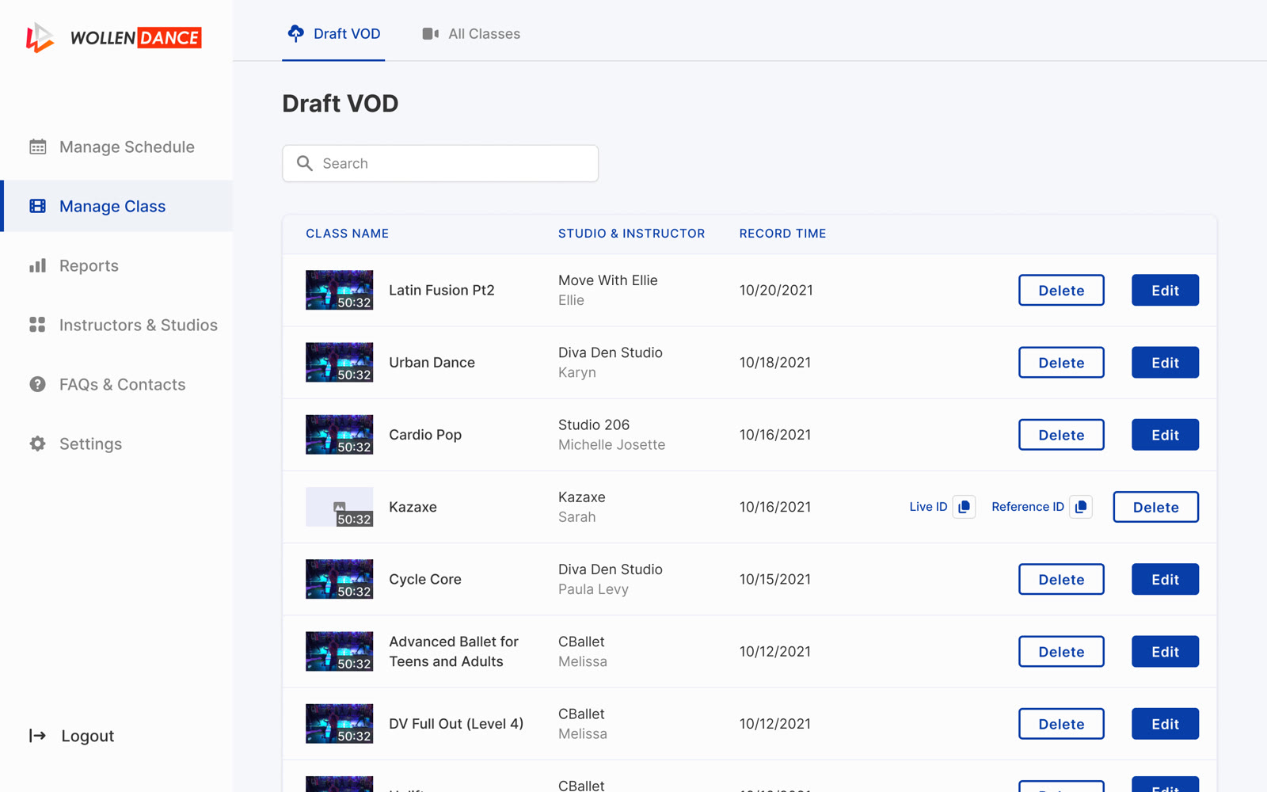The image size is (1267, 792).
Task: Focus the Search input field
Action: (440, 163)
